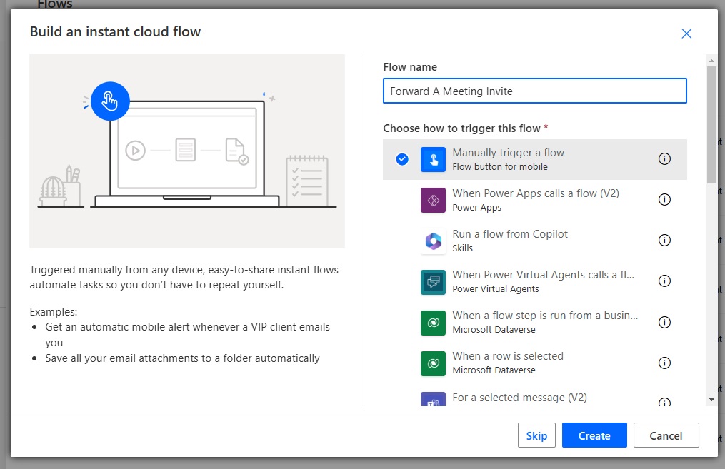Open info for When a row is selected
Screen dimensions: 725x469
click(x=664, y=363)
